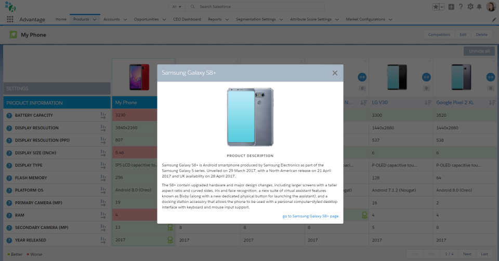Image resolution: width=499 pixels, height=261 pixels.
Task: Open the user profile avatar
Action: pos(491,6)
